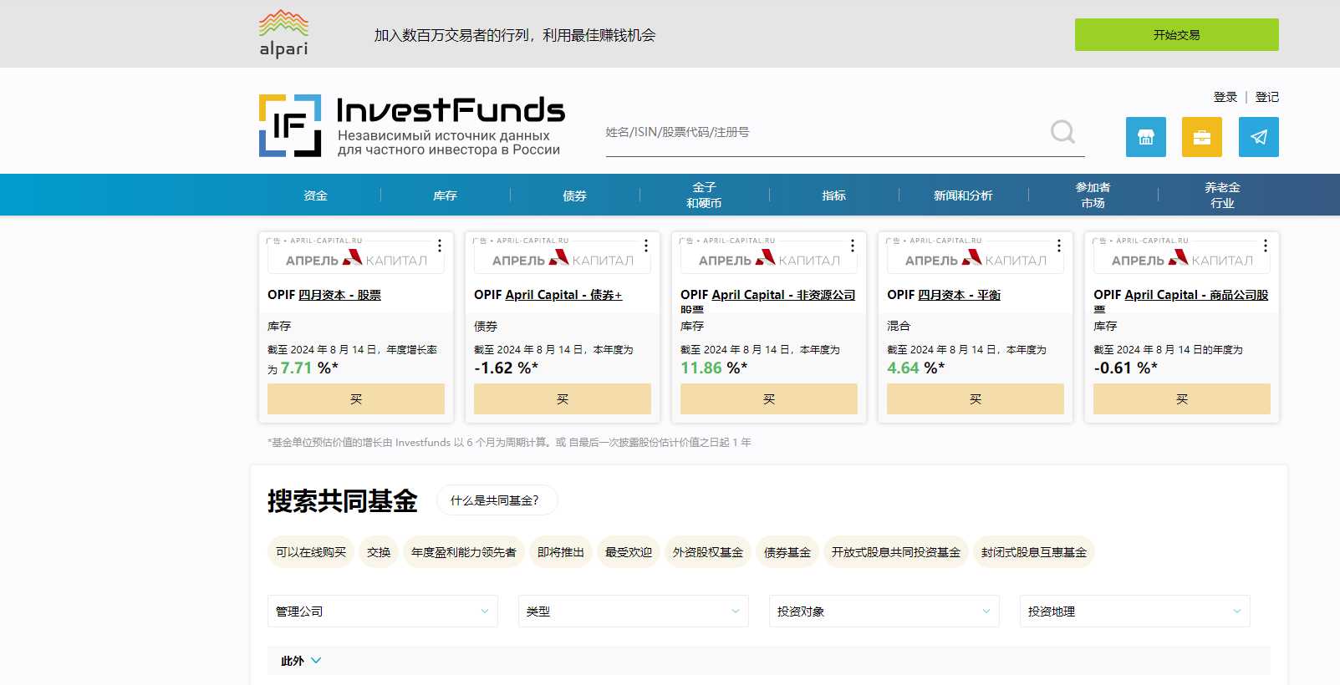Toggle the 最受欢迎 filter chip

click(x=629, y=552)
